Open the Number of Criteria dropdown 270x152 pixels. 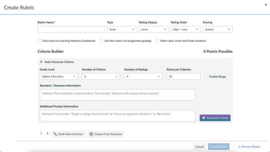pos(101,76)
